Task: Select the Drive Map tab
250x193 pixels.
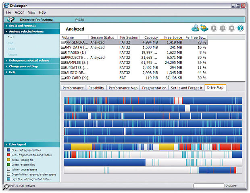Action: [x=215, y=87]
